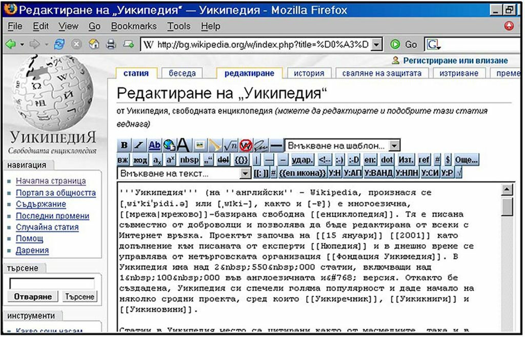Click the edit box scrollbar up arrow

507,190
